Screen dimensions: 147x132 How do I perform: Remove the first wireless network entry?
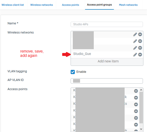click(x=140, y=34)
